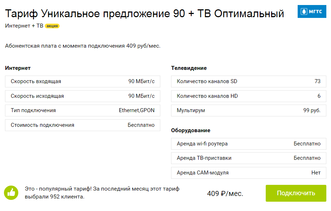The height and width of the screenshot is (211, 331).
Task: Click the Количество каналов HD row
Action: 249,96
